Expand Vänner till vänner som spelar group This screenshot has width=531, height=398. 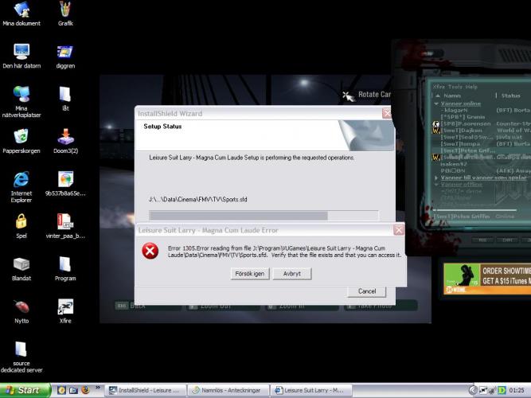point(436,178)
